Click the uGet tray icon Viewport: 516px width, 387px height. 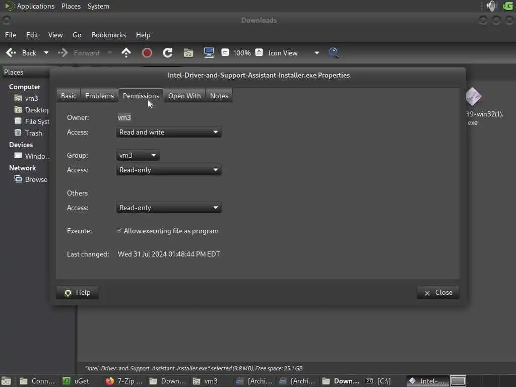pyautogui.click(x=508, y=6)
